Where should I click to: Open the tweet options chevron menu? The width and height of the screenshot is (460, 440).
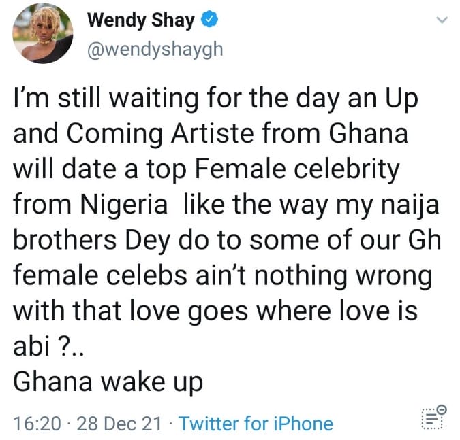coord(442,21)
